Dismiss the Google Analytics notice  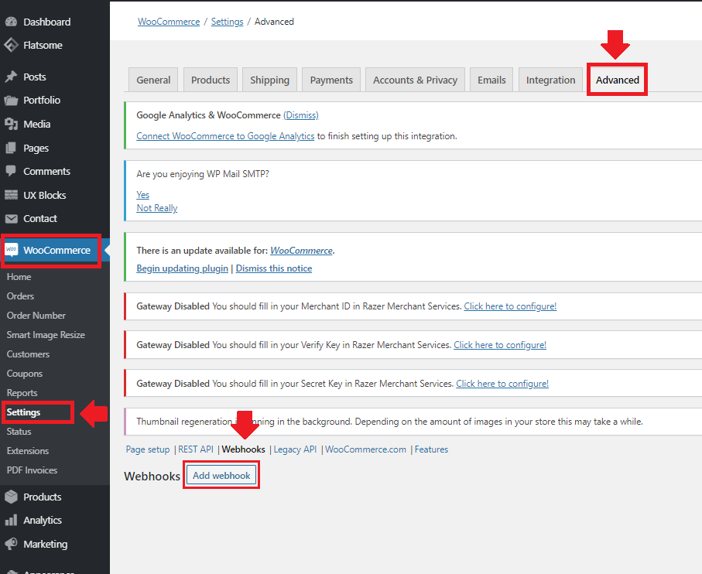click(x=301, y=115)
